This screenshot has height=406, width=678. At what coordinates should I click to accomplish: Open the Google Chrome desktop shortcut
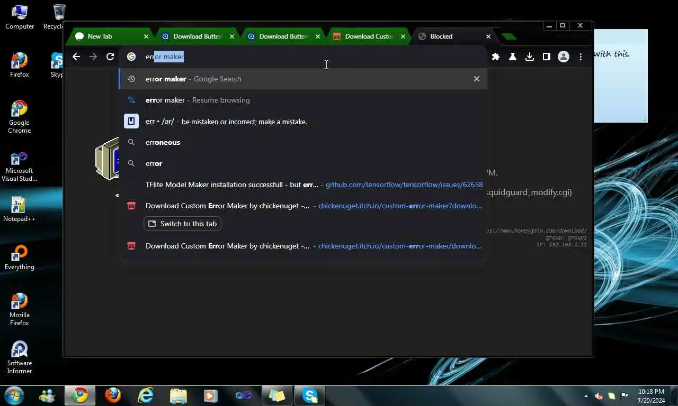pyautogui.click(x=20, y=117)
